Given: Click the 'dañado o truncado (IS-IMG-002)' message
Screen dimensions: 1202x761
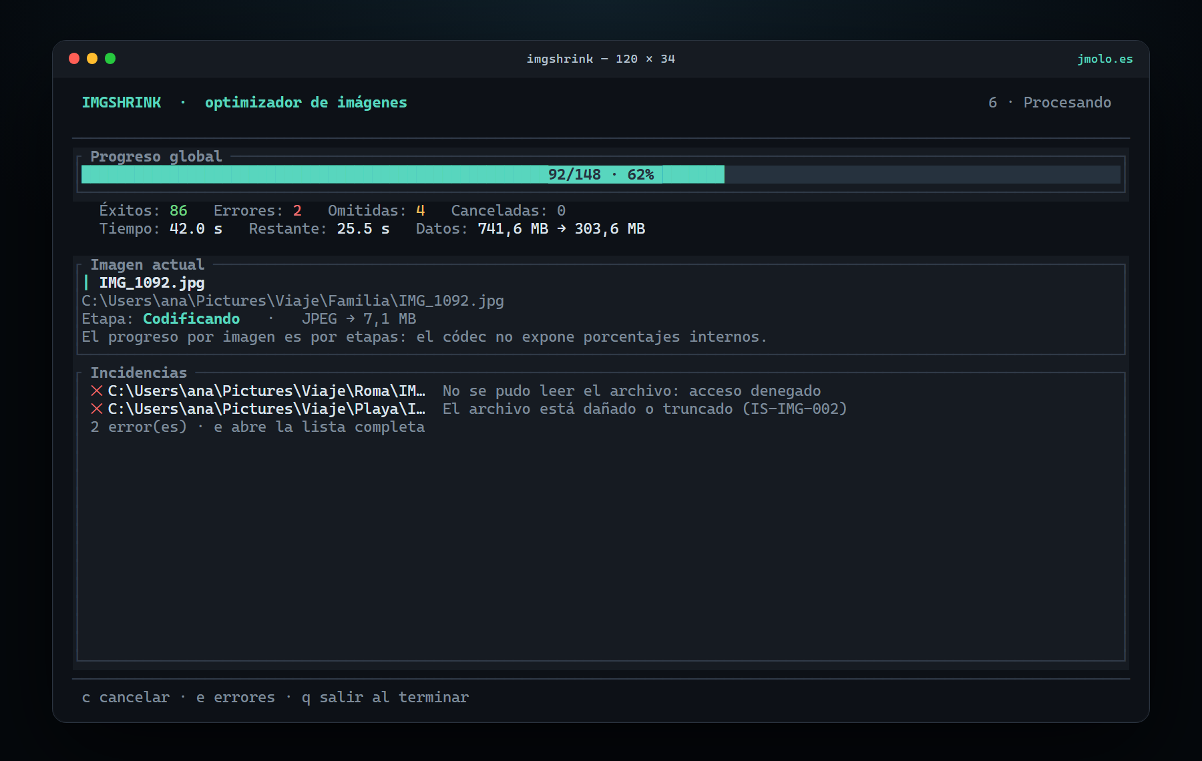Looking at the screenshot, I should [644, 409].
